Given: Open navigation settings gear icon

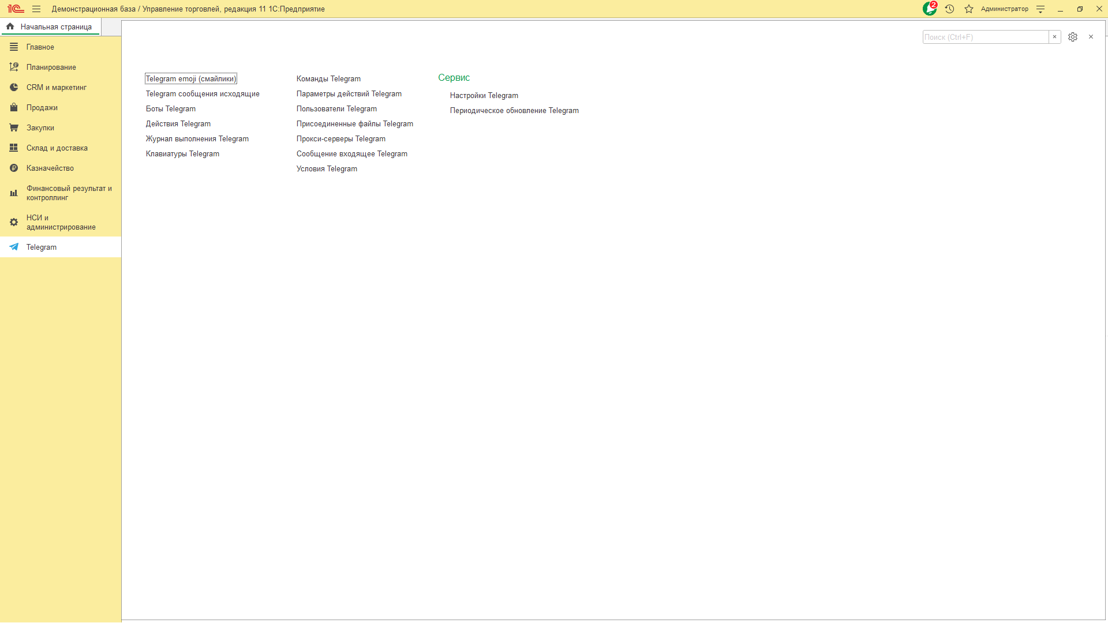Looking at the screenshot, I should click(1073, 37).
